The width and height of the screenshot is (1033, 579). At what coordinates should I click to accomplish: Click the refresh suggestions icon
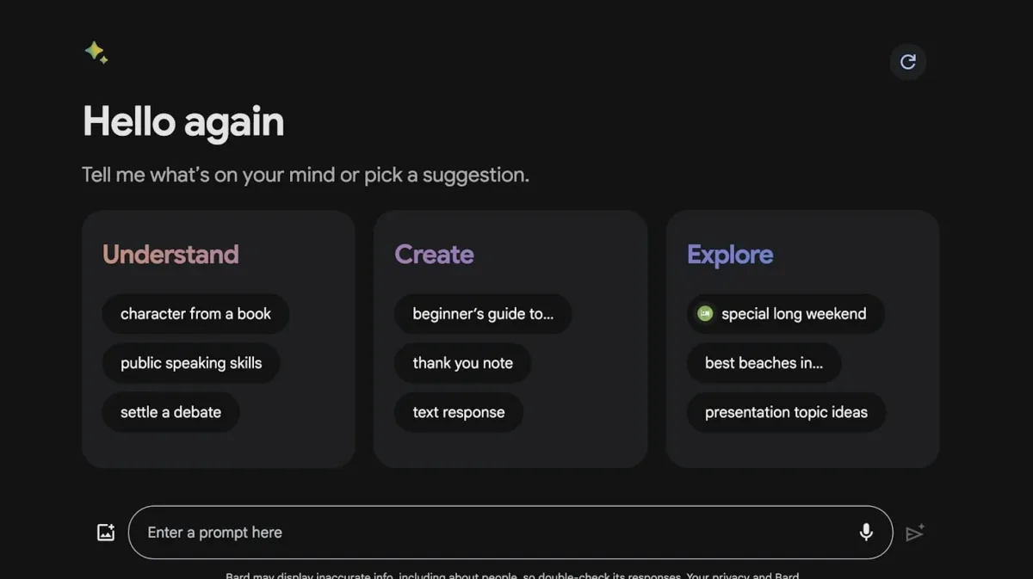click(x=908, y=62)
